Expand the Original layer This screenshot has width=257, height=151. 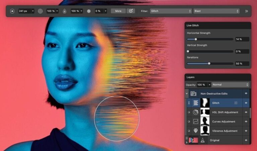click(x=186, y=142)
